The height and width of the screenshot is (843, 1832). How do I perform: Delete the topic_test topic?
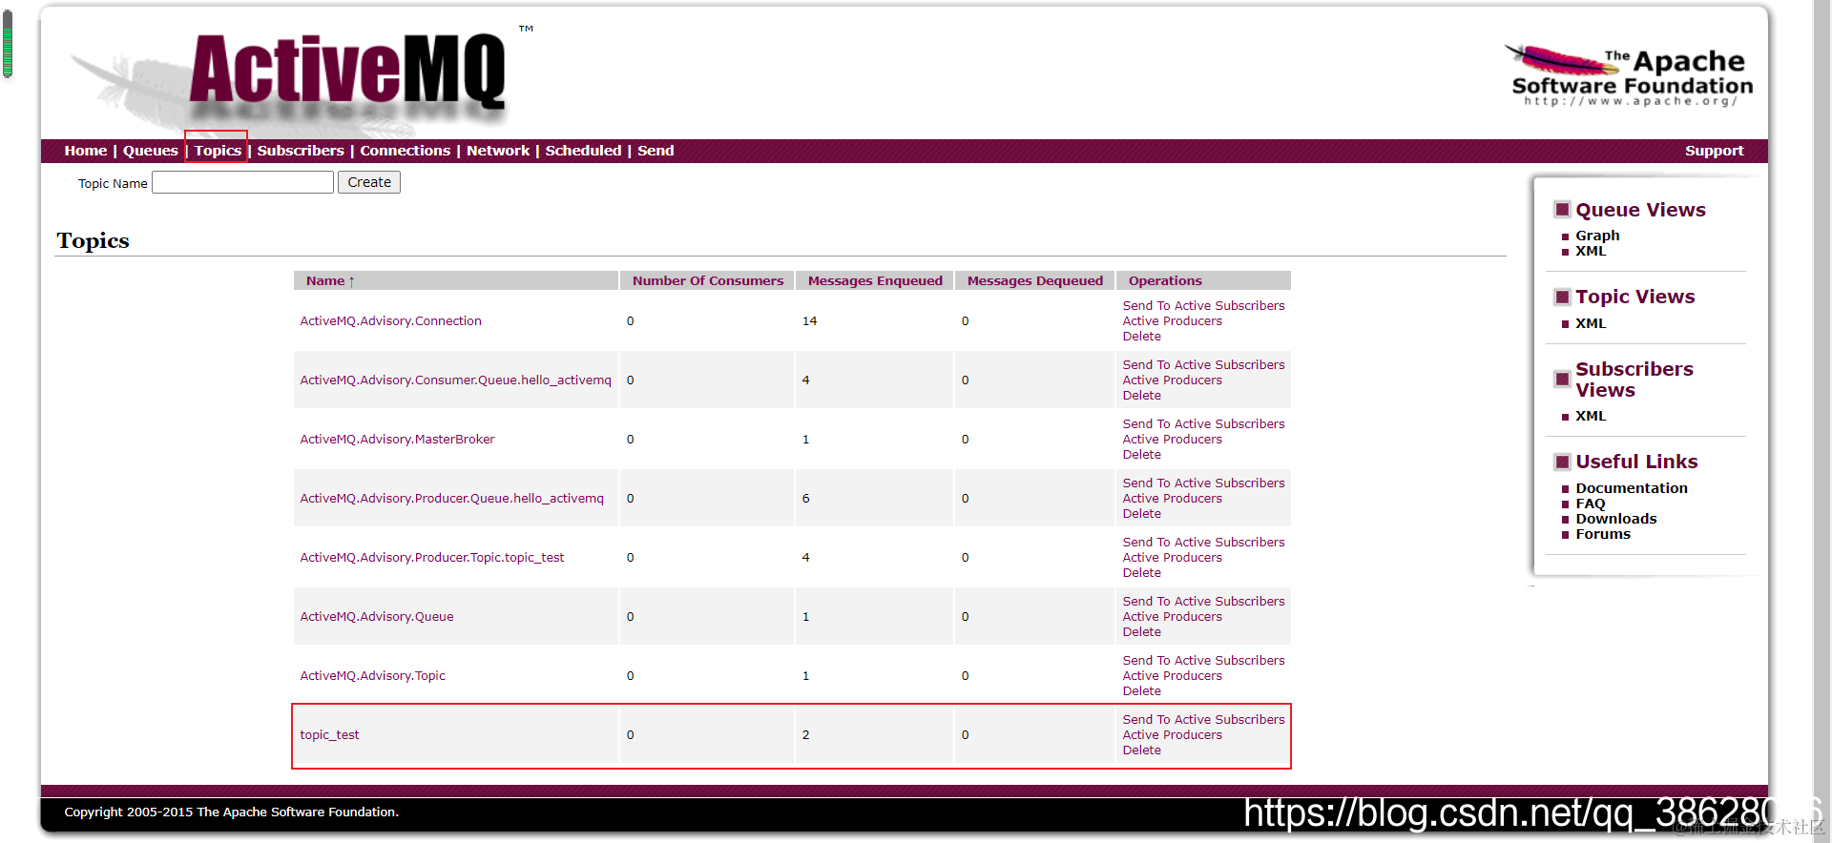1141,750
